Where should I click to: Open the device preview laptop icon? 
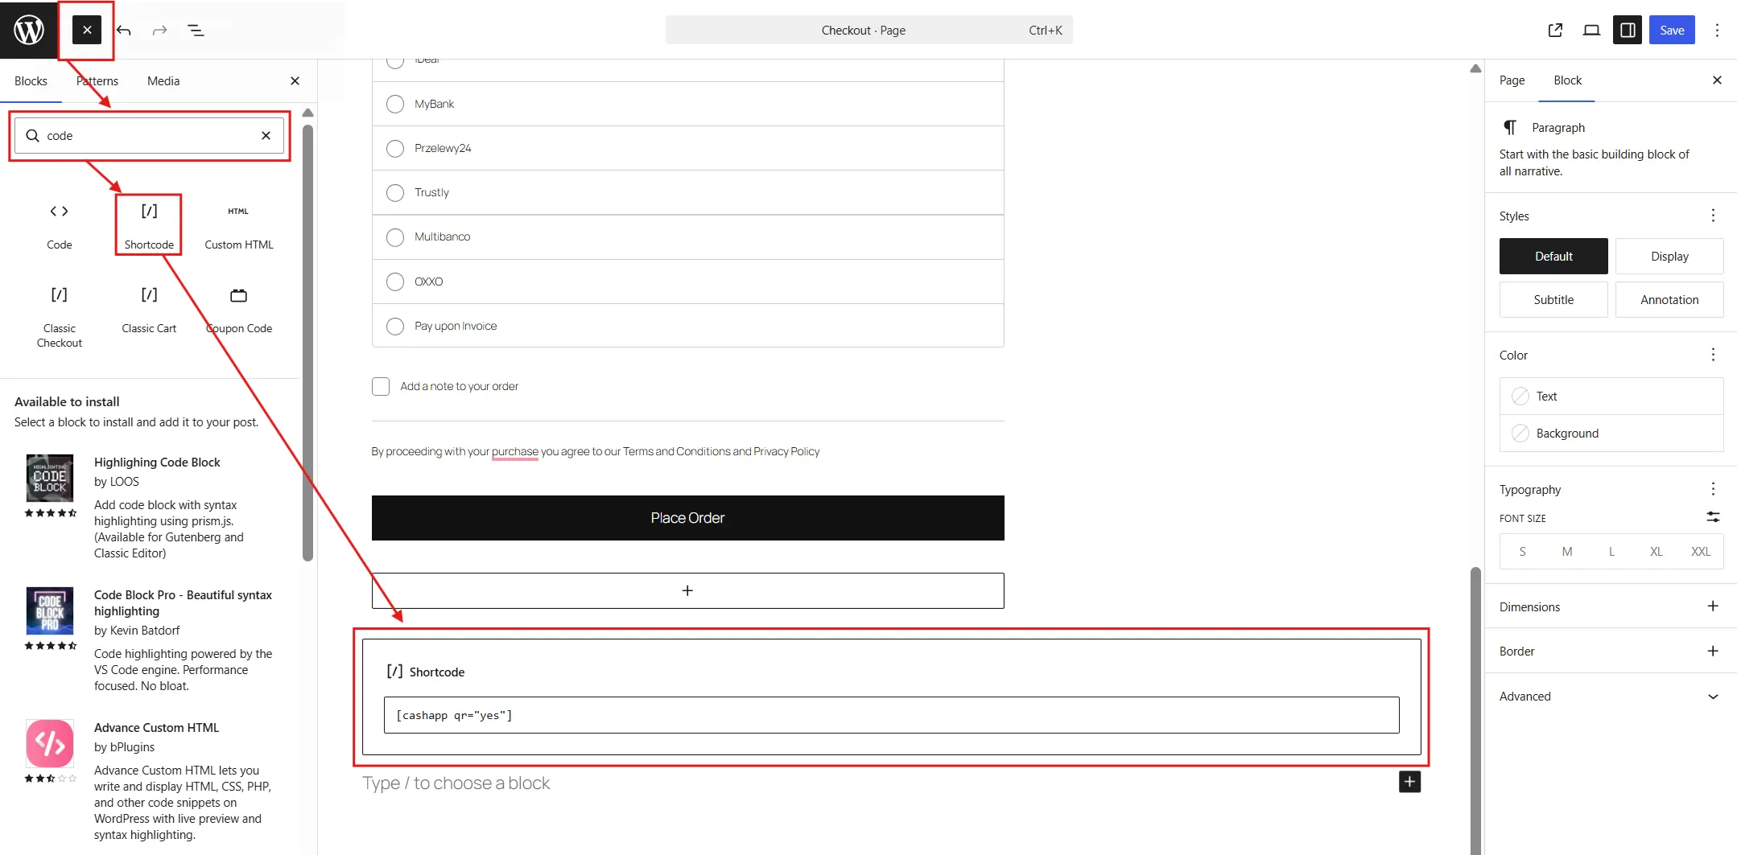pyautogui.click(x=1591, y=30)
